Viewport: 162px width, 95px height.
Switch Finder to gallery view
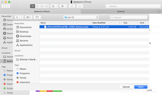pyautogui.click(x=47, y=6)
